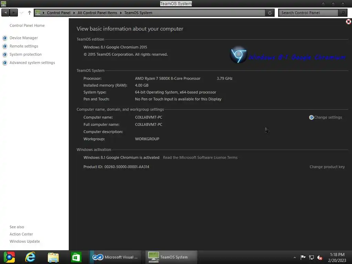Click the 3.79 GHz processor speed
This screenshot has height=264, width=352.
224,78
